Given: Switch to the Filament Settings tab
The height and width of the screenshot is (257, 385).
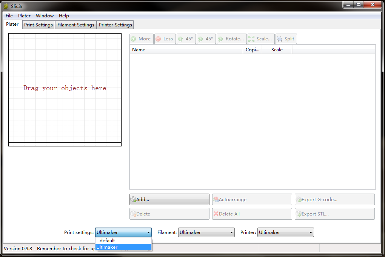Looking at the screenshot, I should (x=75, y=25).
